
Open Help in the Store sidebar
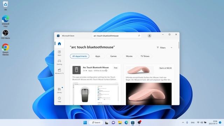coord(59,99)
